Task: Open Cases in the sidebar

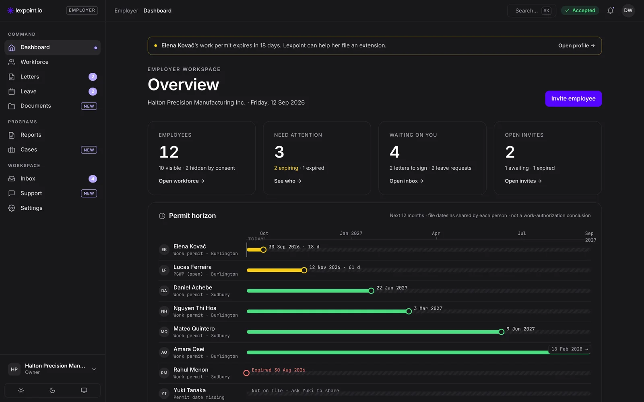Action: point(52,150)
